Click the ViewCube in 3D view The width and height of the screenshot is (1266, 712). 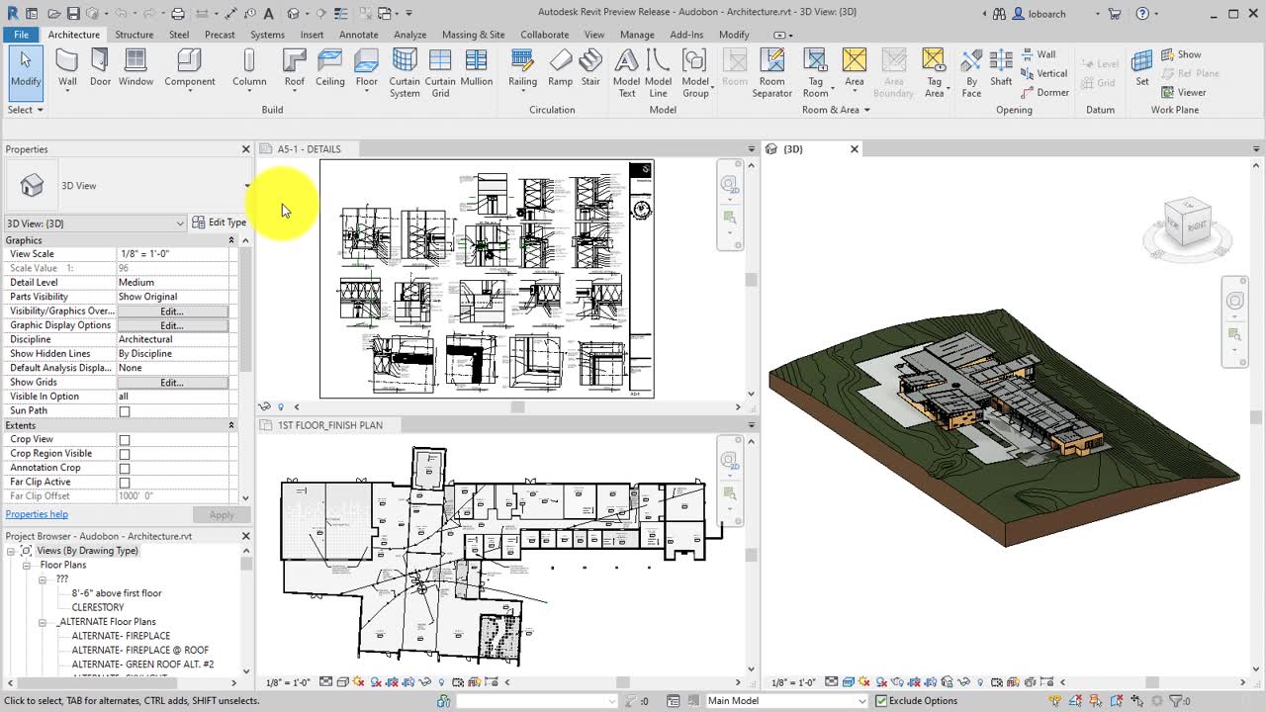point(1186,225)
